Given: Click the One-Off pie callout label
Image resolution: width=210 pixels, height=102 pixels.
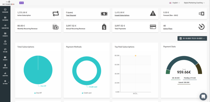Looking at the screenshot, I should pos(43,86).
